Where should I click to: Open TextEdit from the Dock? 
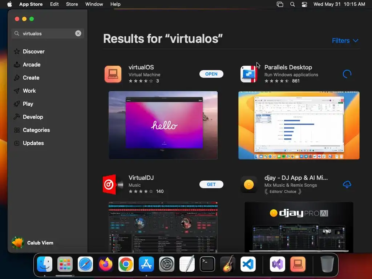tap(187, 264)
